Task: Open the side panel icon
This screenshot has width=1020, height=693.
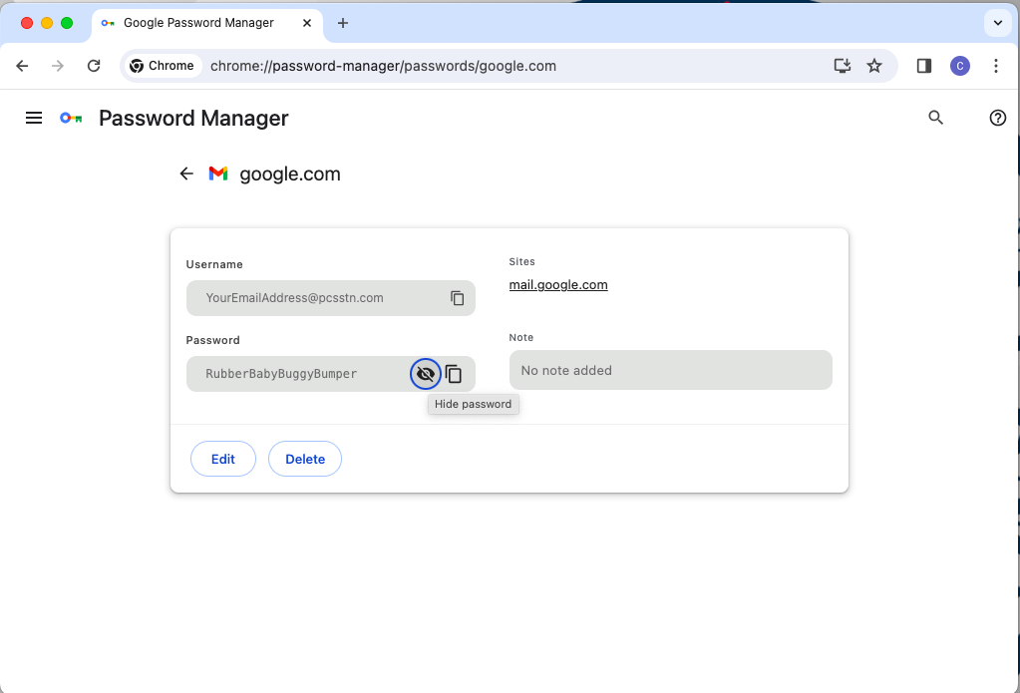Action: tap(923, 66)
